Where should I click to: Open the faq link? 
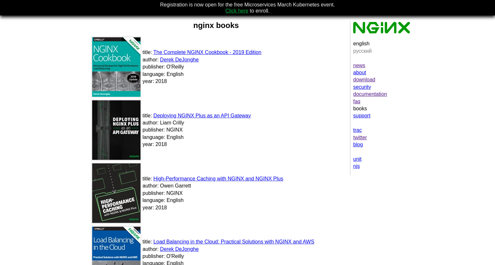pos(356,101)
